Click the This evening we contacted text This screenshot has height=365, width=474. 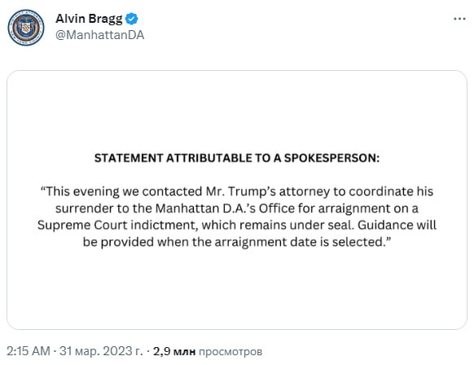[x=121, y=191]
